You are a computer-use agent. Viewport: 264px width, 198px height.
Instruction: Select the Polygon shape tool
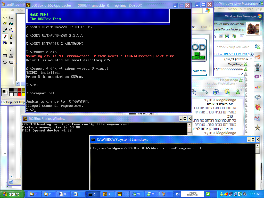pos(11,56)
